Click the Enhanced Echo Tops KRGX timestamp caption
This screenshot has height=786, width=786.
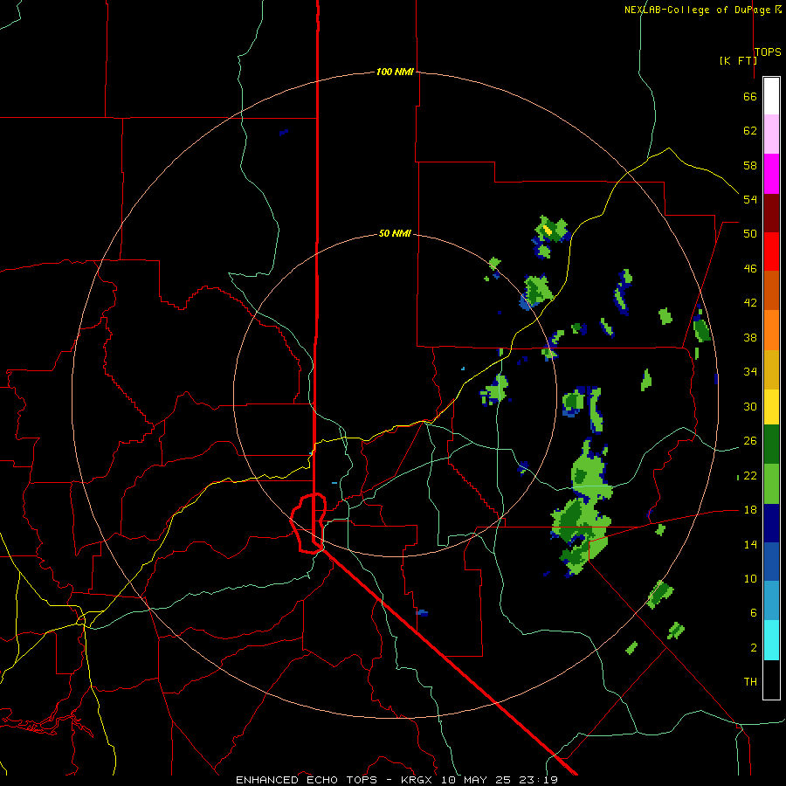coord(396,780)
